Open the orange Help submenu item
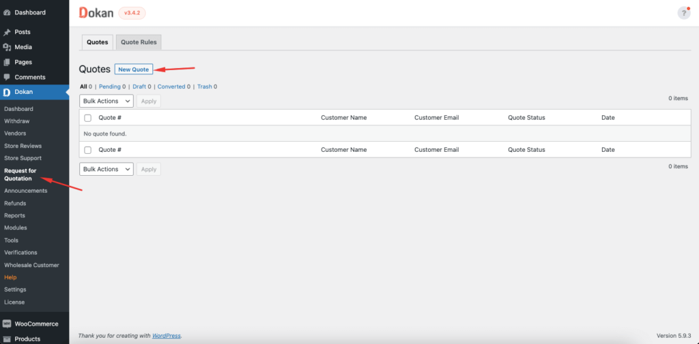Screen dimensions: 699x344 click(10, 277)
